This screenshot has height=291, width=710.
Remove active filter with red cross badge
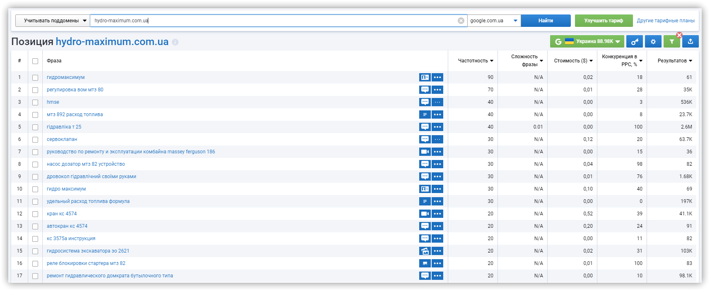[679, 35]
